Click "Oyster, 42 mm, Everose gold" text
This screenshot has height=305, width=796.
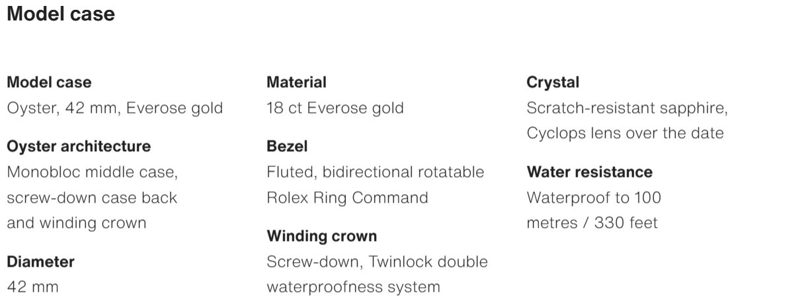point(114,108)
